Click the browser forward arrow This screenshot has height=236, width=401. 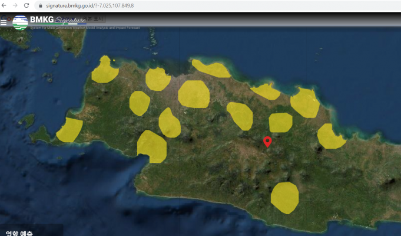click(x=16, y=5)
